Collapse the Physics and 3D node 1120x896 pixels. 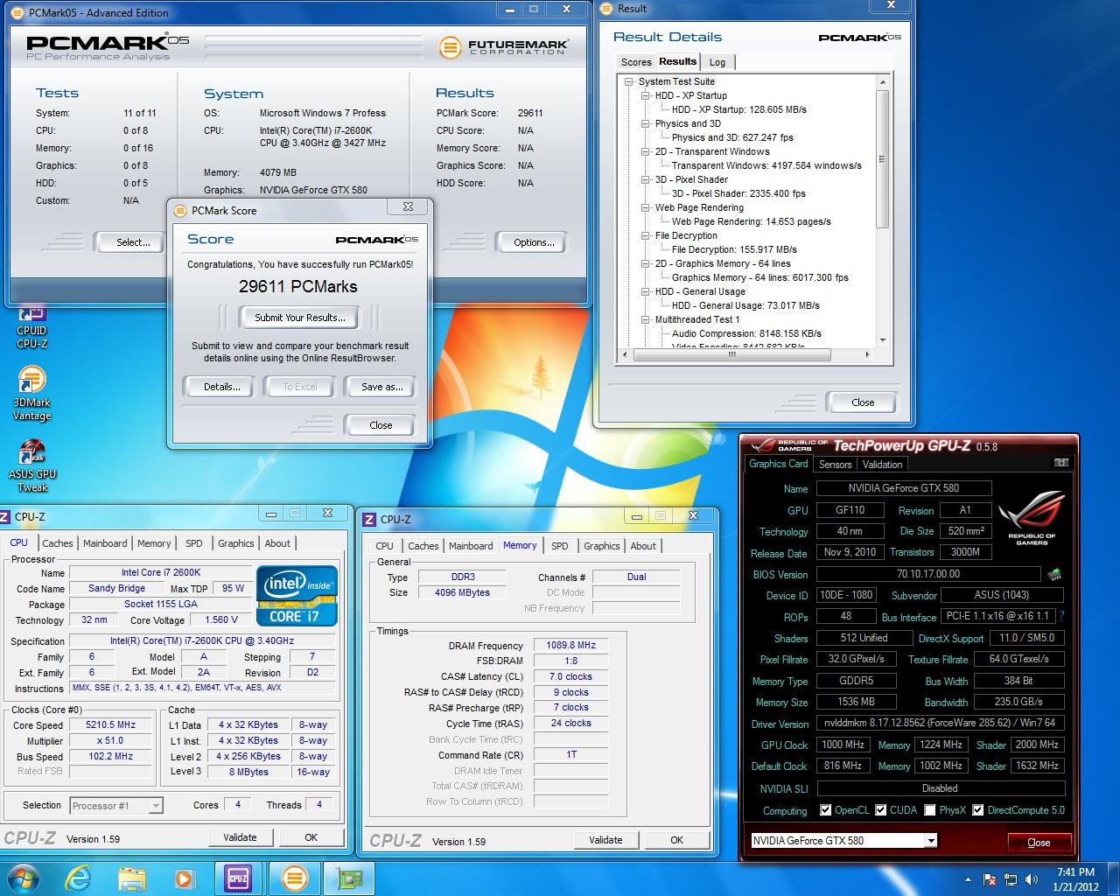pyautogui.click(x=645, y=123)
